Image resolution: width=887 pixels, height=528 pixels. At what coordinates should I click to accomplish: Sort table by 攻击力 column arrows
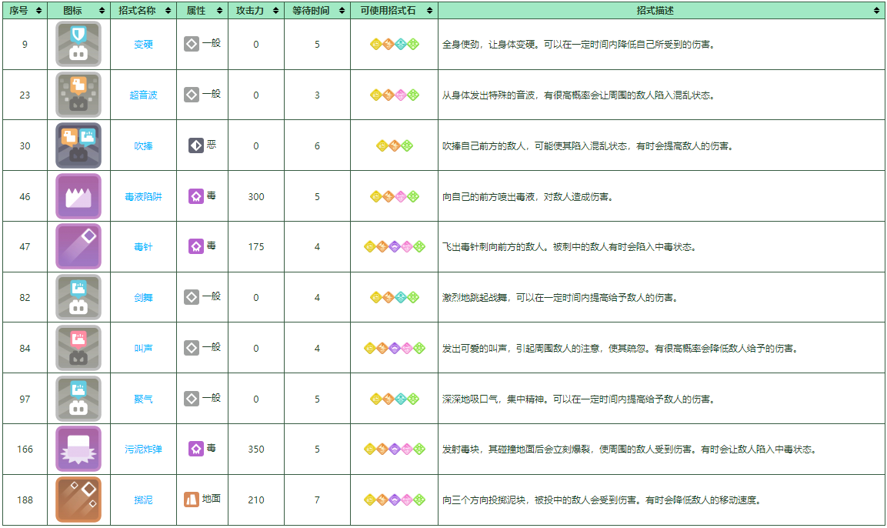click(x=275, y=10)
